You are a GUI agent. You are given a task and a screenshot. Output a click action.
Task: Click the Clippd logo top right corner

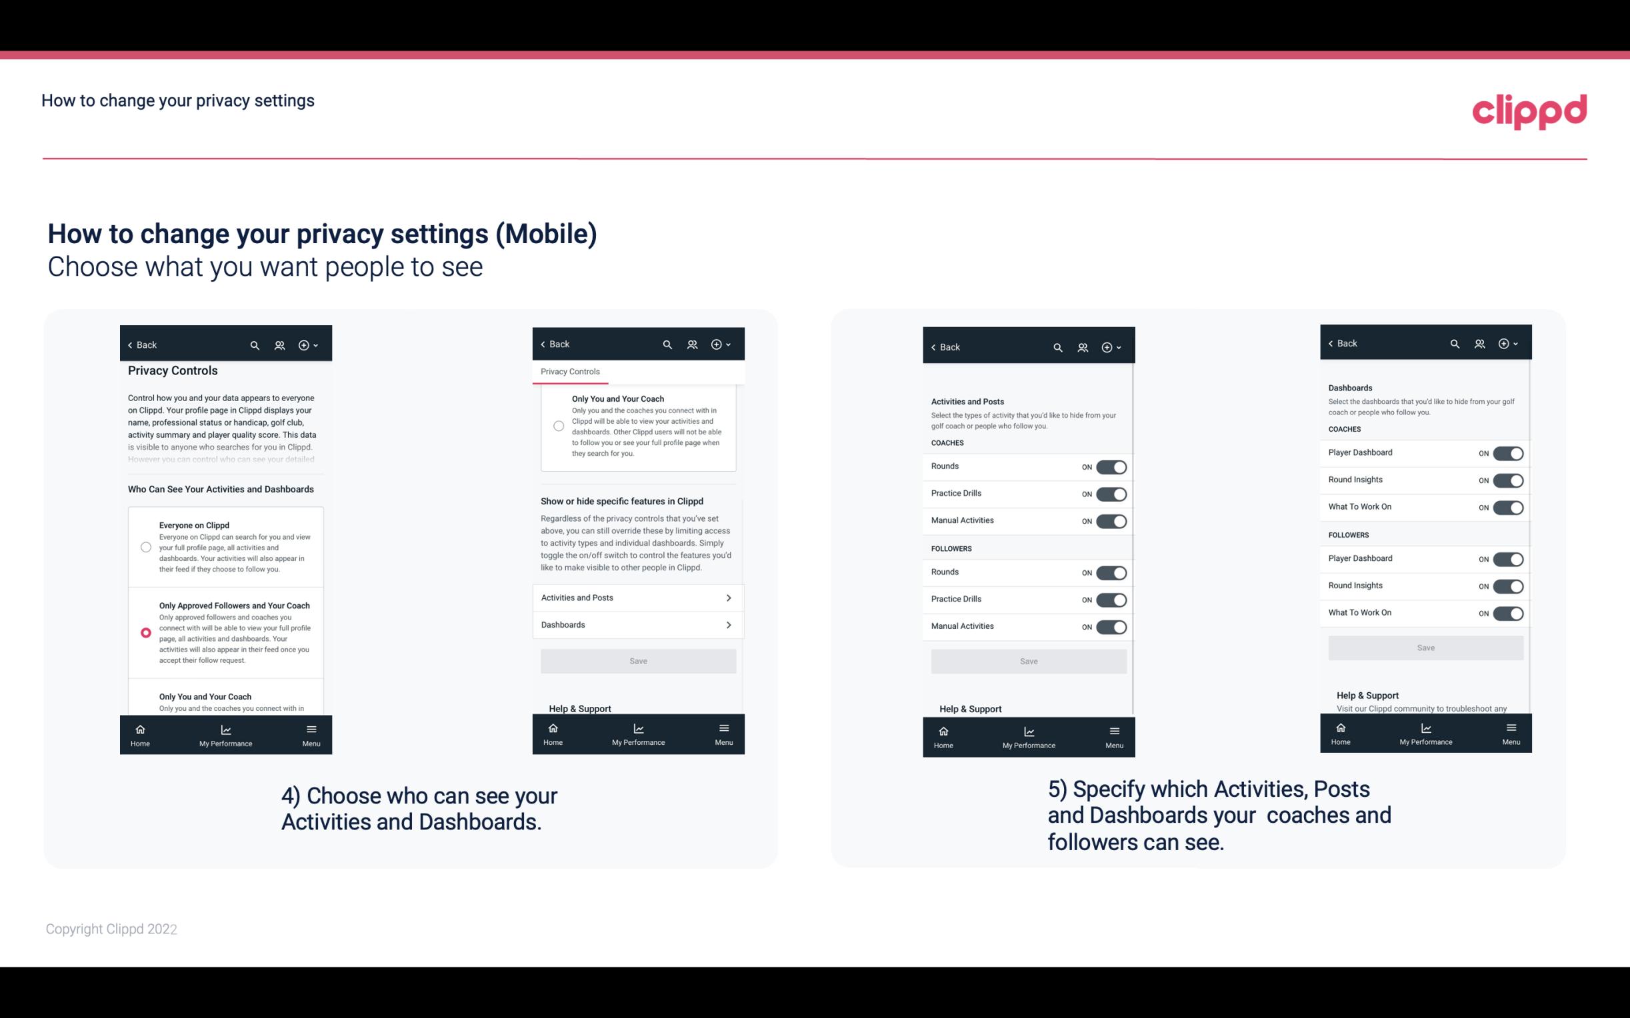[1528, 109]
